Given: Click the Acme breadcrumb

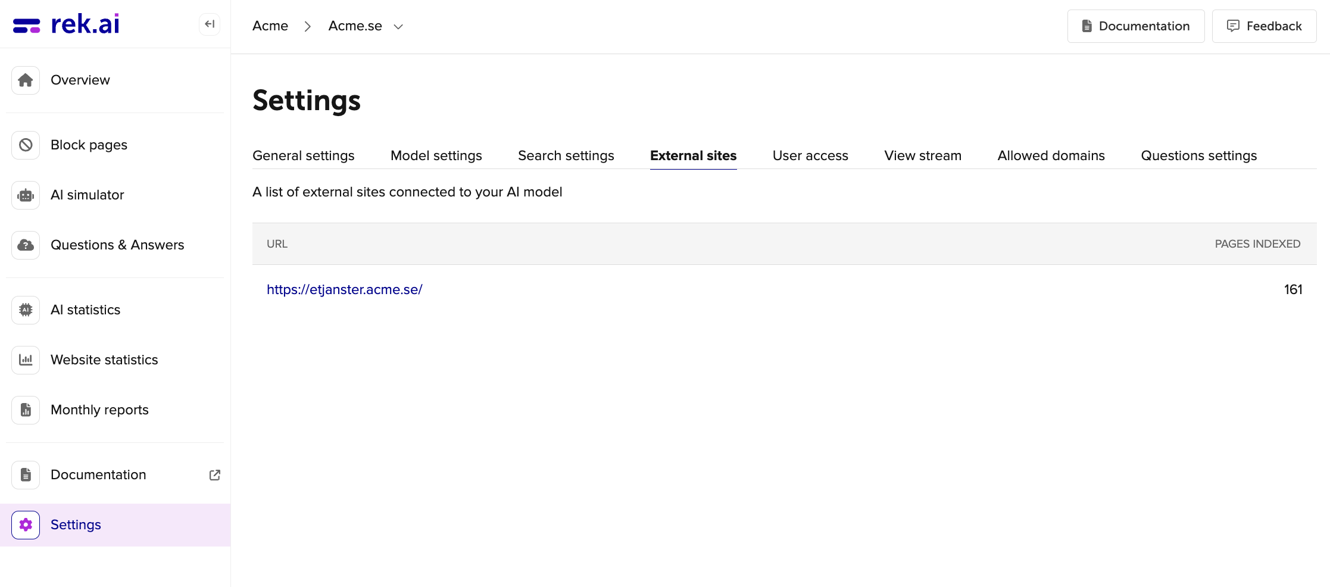Looking at the screenshot, I should (270, 26).
